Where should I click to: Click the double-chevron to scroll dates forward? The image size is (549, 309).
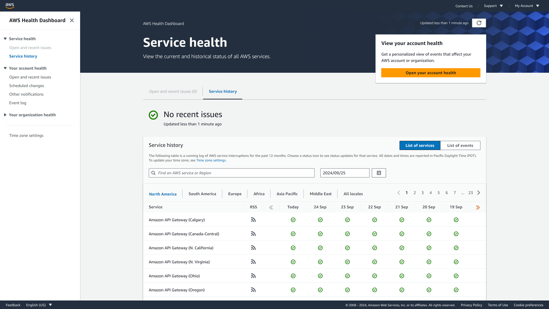coord(478,207)
